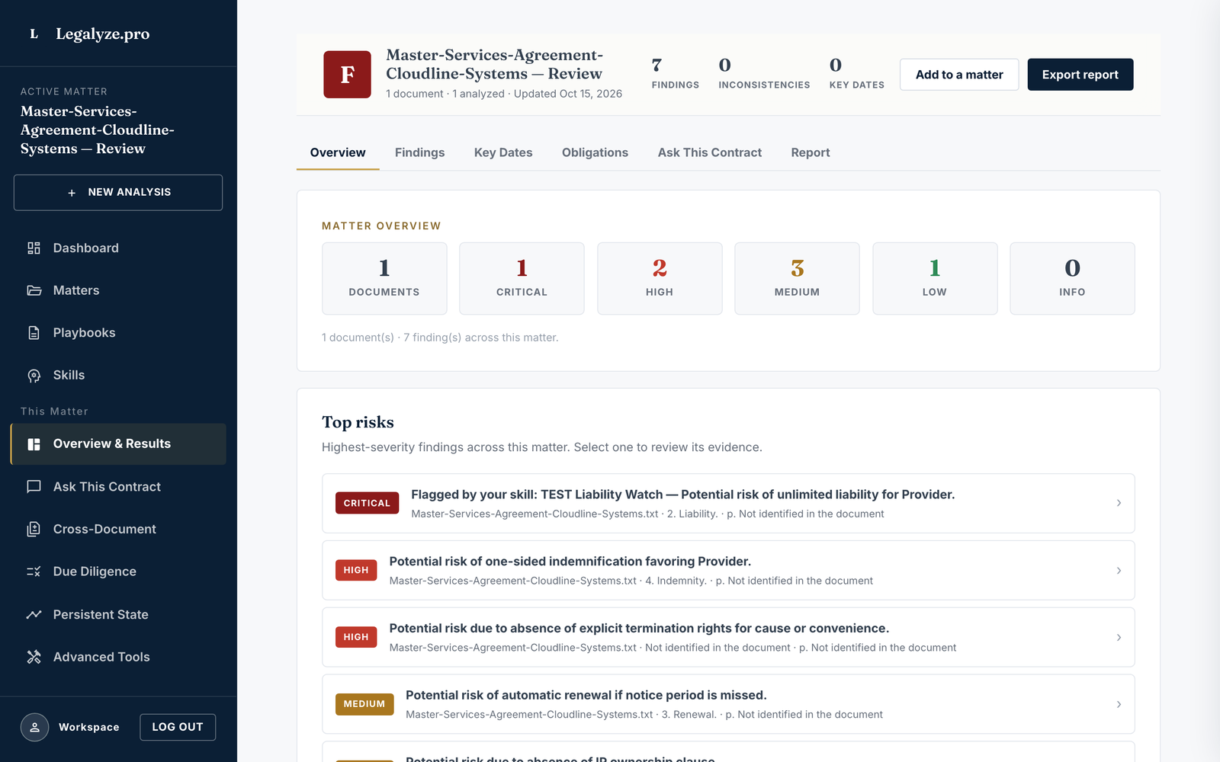Image resolution: width=1220 pixels, height=762 pixels.
Task: Click the Export report button
Action: (x=1080, y=75)
